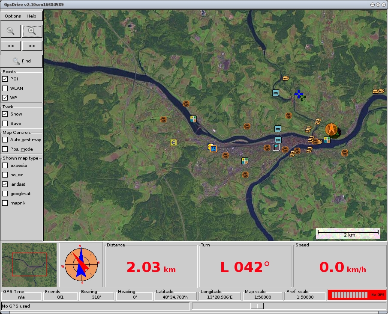This screenshot has width=388, height=314.
Task: Click the yellow euro POI icon on map
Action: tap(174, 142)
